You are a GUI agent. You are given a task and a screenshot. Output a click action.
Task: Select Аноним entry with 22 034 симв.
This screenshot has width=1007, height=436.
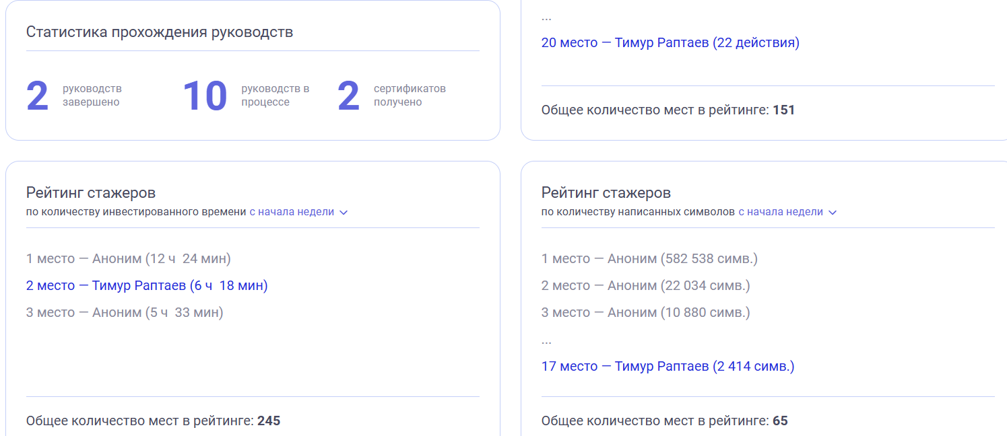[x=645, y=286]
